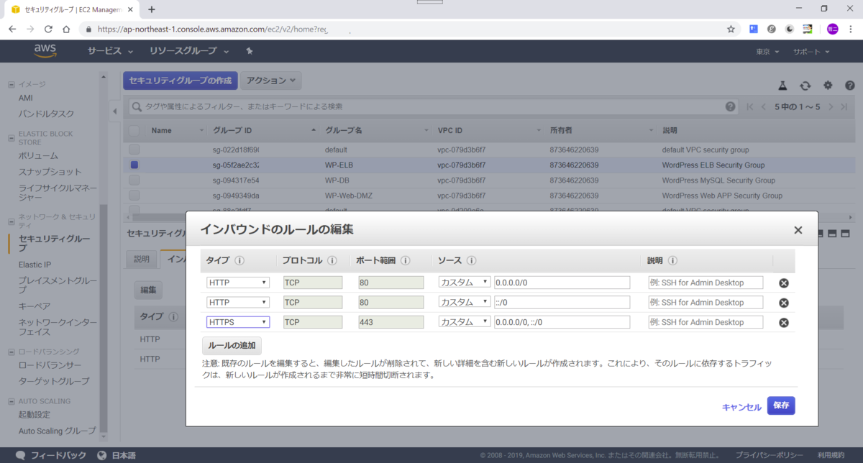
Task: Open the console settings gear icon
Action: click(x=827, y=86)
